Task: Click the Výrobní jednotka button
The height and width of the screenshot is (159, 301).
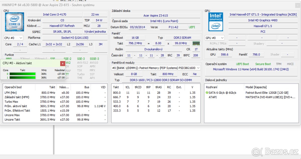Action: point(95,32)
